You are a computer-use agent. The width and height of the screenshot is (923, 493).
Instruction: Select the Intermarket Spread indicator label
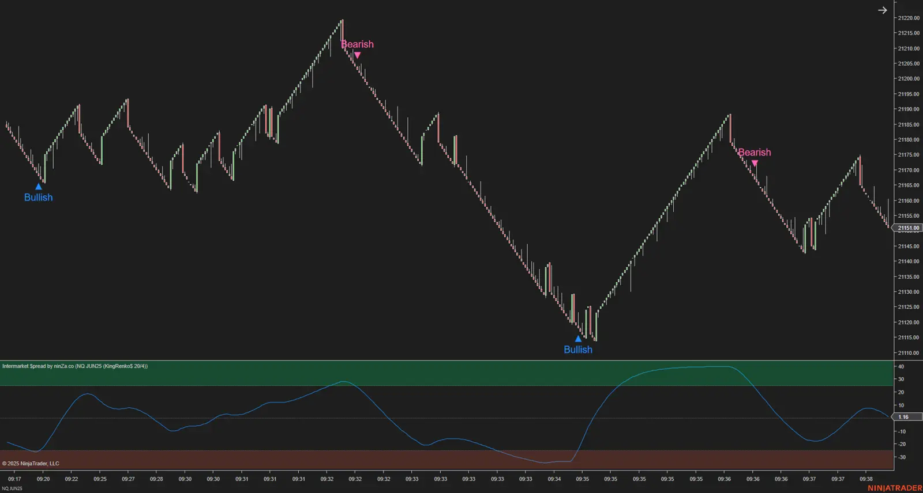[x=75, y=366]
